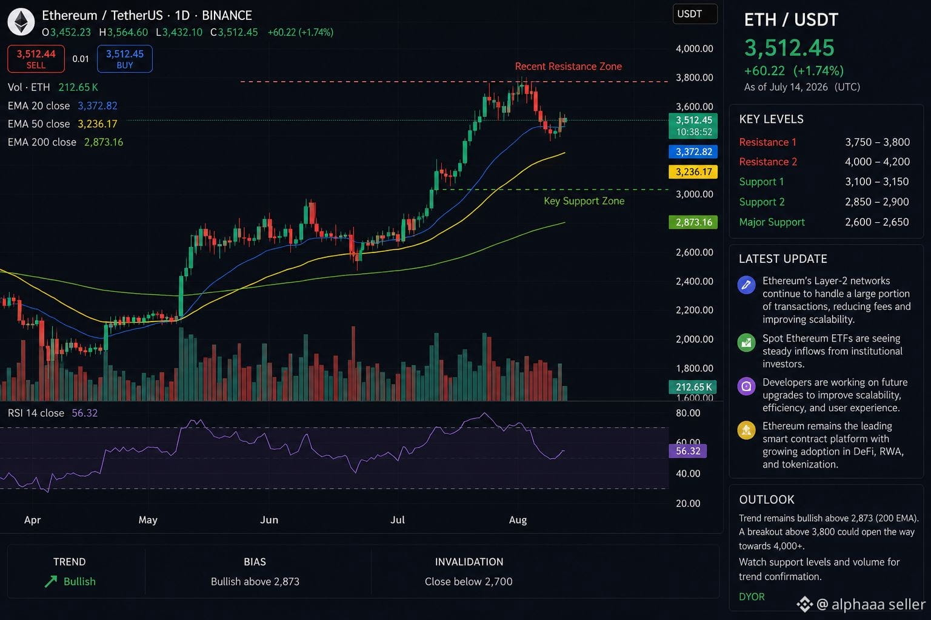Click the Ethereum logo beside the chart title
The height and width of the screenshot is (620, 931).
(x=21, y=22)
